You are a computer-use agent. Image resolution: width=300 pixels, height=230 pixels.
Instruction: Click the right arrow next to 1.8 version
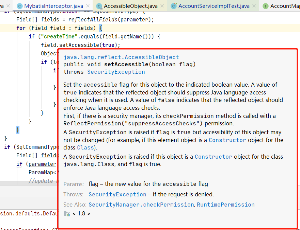(x=89, y=214)
